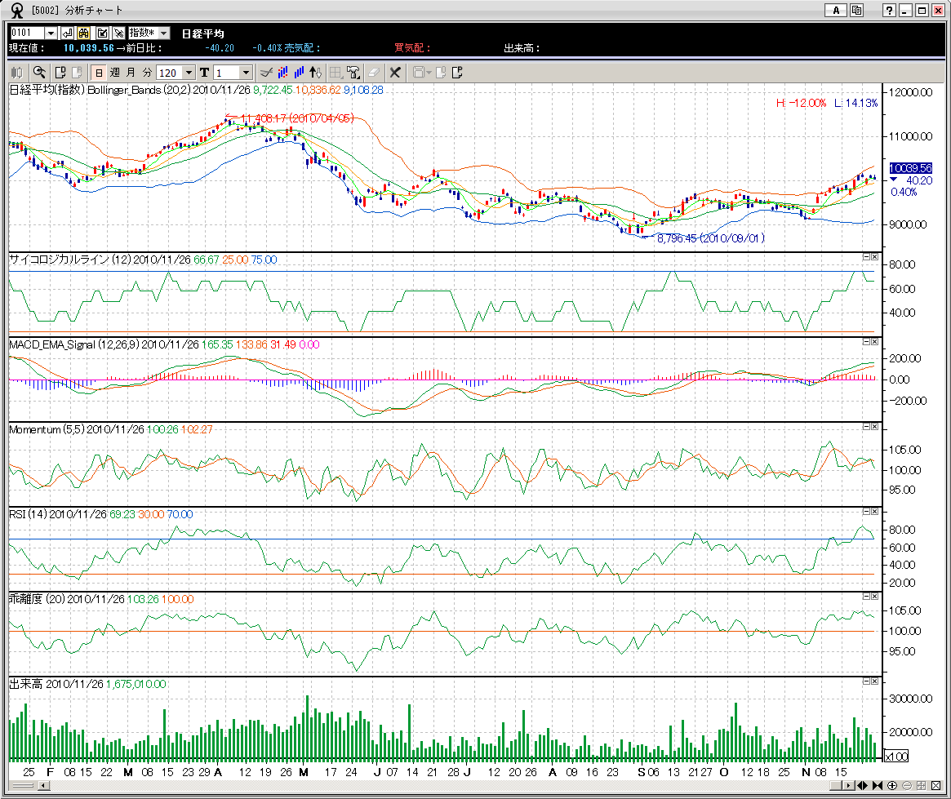Click the binoculars search icon
Image resolution: width=951 pixels, height=799 pixels.
84,33
